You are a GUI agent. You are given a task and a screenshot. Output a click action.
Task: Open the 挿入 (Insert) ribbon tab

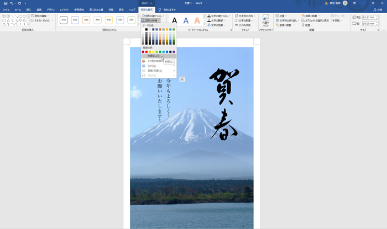point(28,10)
